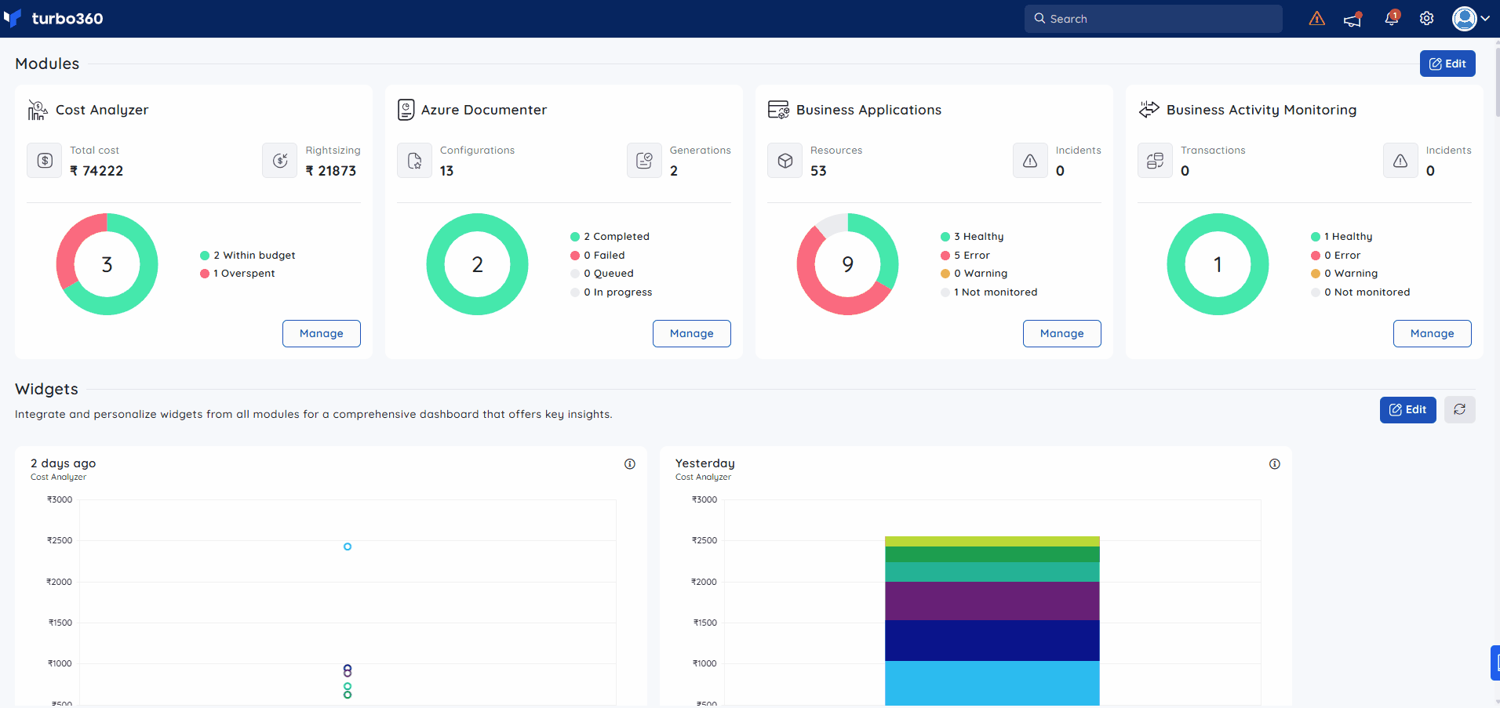Refresh the widgets with the refresh icon
1500x708 pixels.
pos(1460,409)
